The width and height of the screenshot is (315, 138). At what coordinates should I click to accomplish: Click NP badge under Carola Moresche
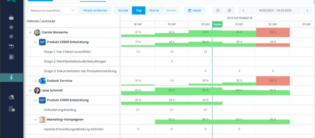(42, 42)
